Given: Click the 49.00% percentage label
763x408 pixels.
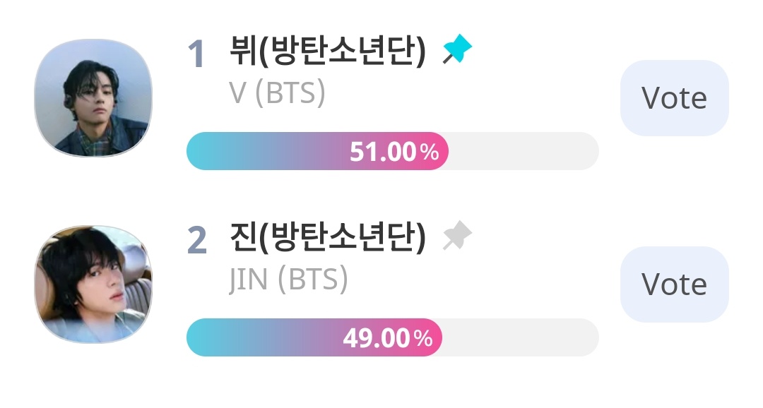Looking at the screenshot, I should tap(388, 338).
